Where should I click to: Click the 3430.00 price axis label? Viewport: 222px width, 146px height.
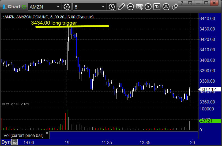click(x=207, y=29)
